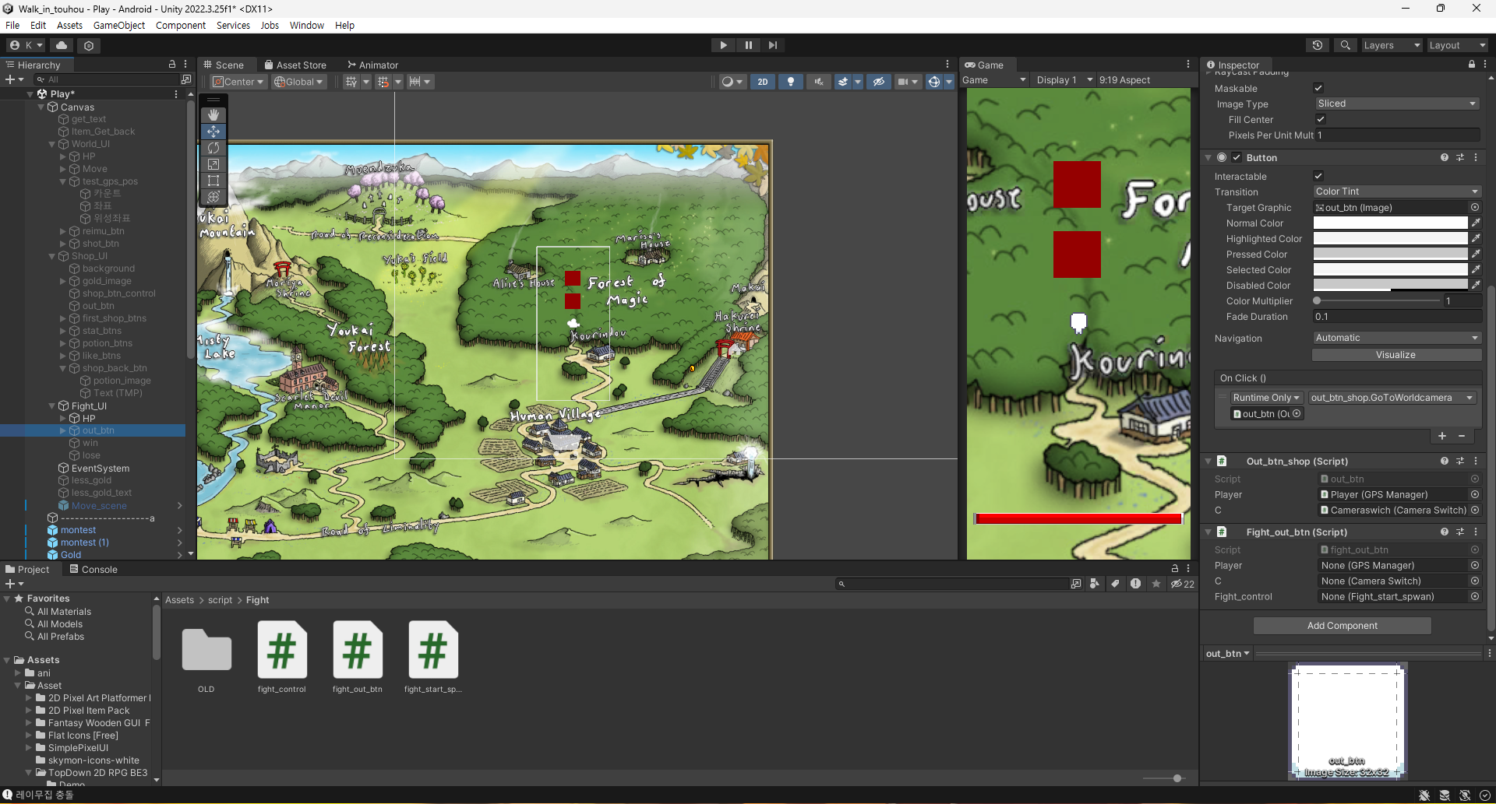Select the Hand view tool

tap(213, 115)
